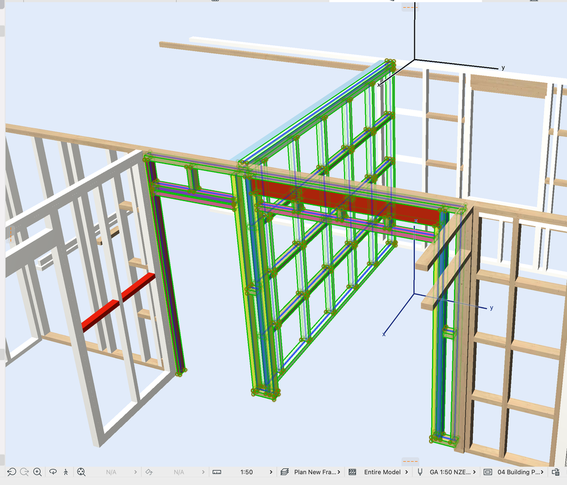Viewport: 567px width, 485px height.
Task: Open the layer combinations icon
Action: (284, 472)
